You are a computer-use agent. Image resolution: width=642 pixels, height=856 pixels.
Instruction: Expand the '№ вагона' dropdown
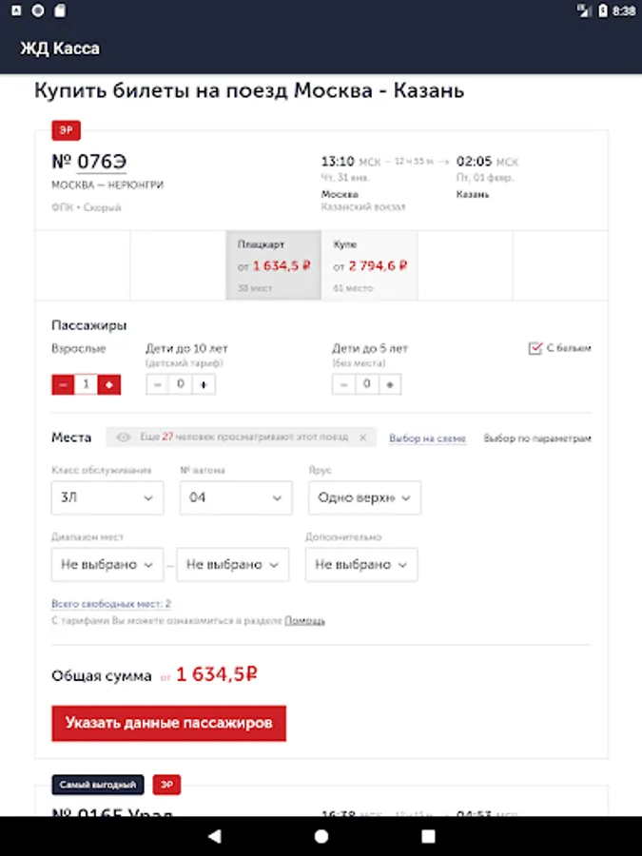click(236, 497)
